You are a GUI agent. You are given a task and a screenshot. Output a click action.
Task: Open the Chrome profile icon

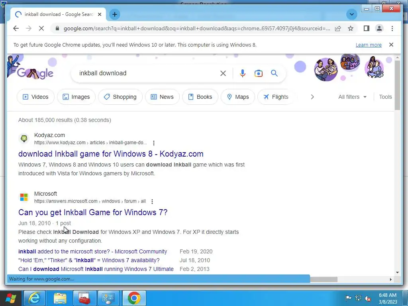(x=379, y=28)
